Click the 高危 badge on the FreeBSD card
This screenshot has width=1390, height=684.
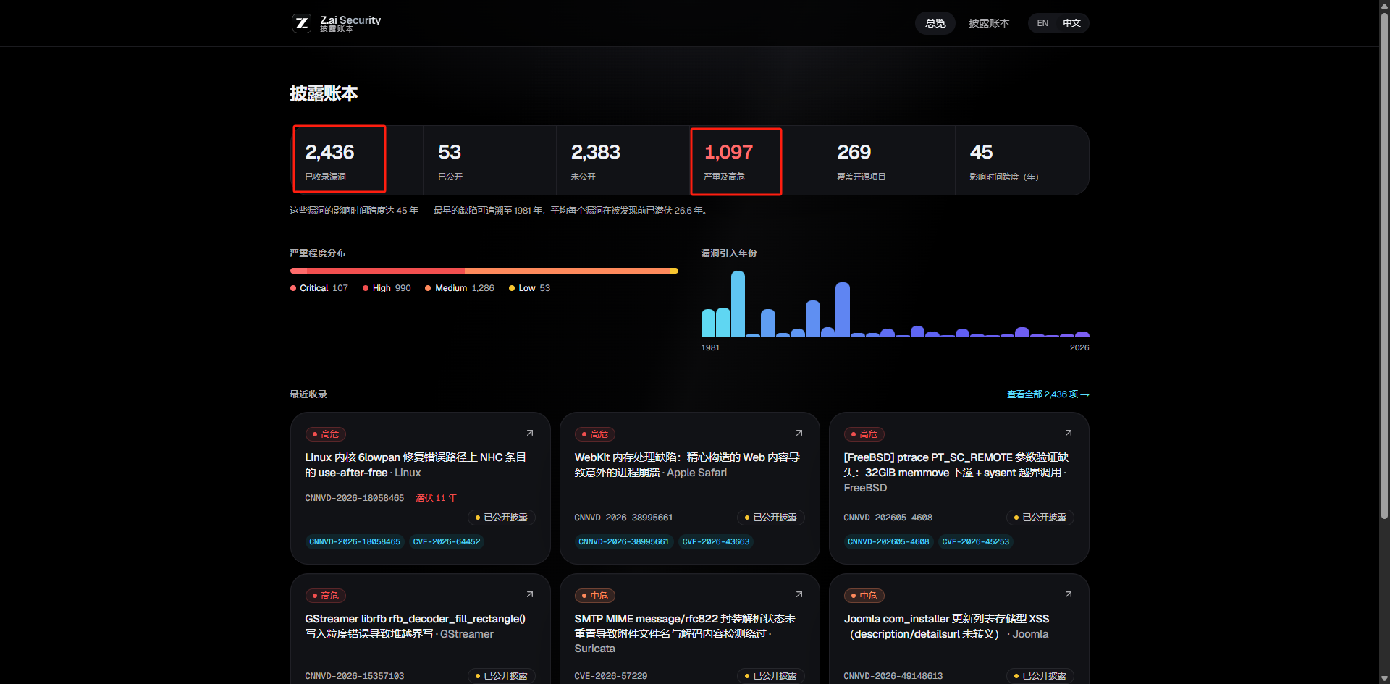864,434
